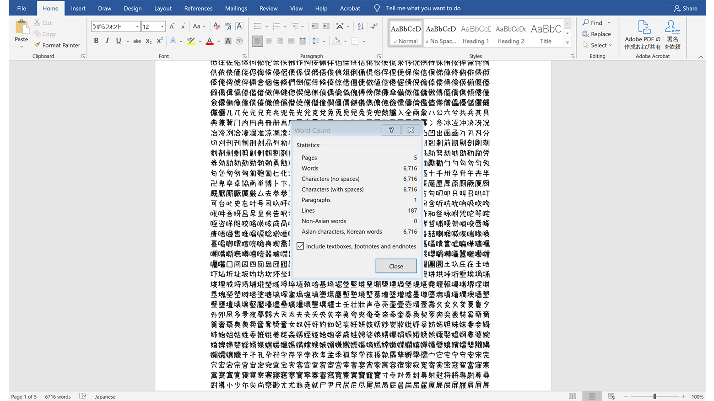
Task: Activate Format Painter
Action: coord(57,45)
